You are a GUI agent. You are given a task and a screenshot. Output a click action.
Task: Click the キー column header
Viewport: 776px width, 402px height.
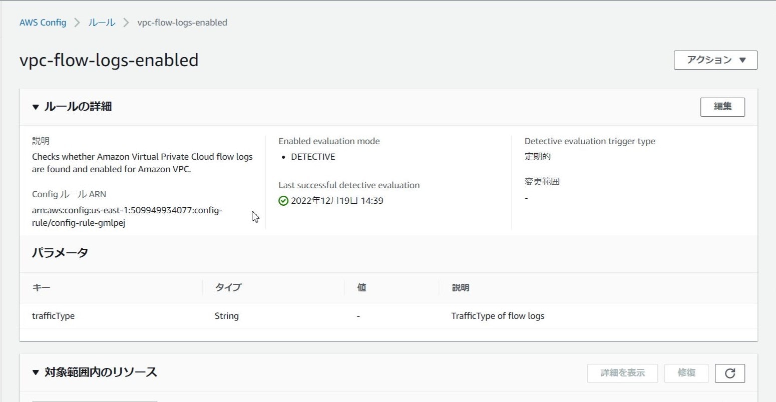pos(41,288)
